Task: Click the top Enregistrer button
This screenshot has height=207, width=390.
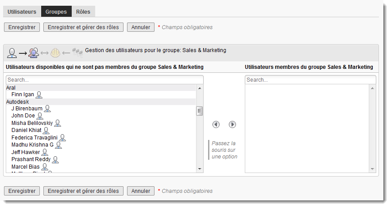Action: 22,27
